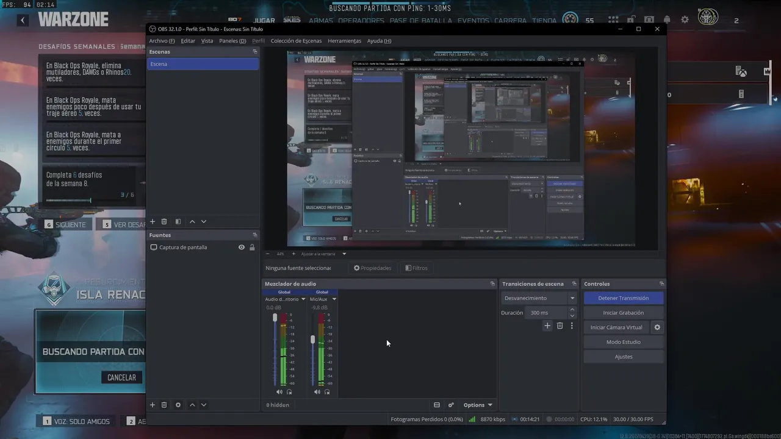Click the Mic/Aux volume fader
Viewport: 781px width, 439px height.
pyautogui.click(x=313, y=339)
